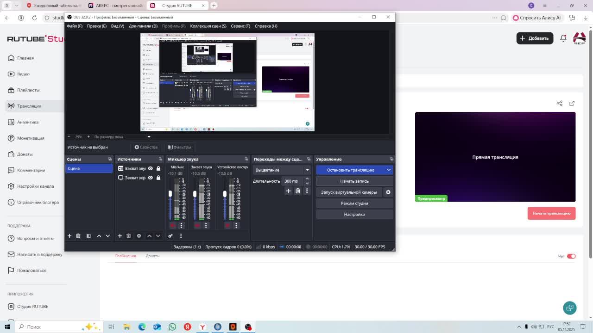Open the Выцветание transition dropdown
This screenshot has width=593, height=333.
[282, 170]
